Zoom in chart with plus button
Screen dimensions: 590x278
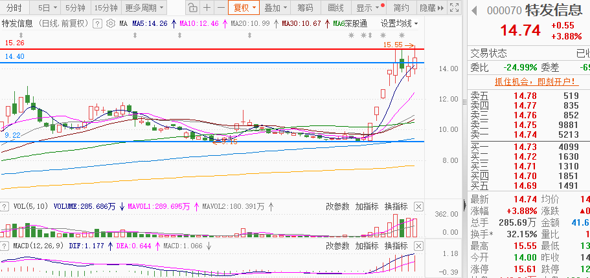pyautogui.click(x=207, y=7)
